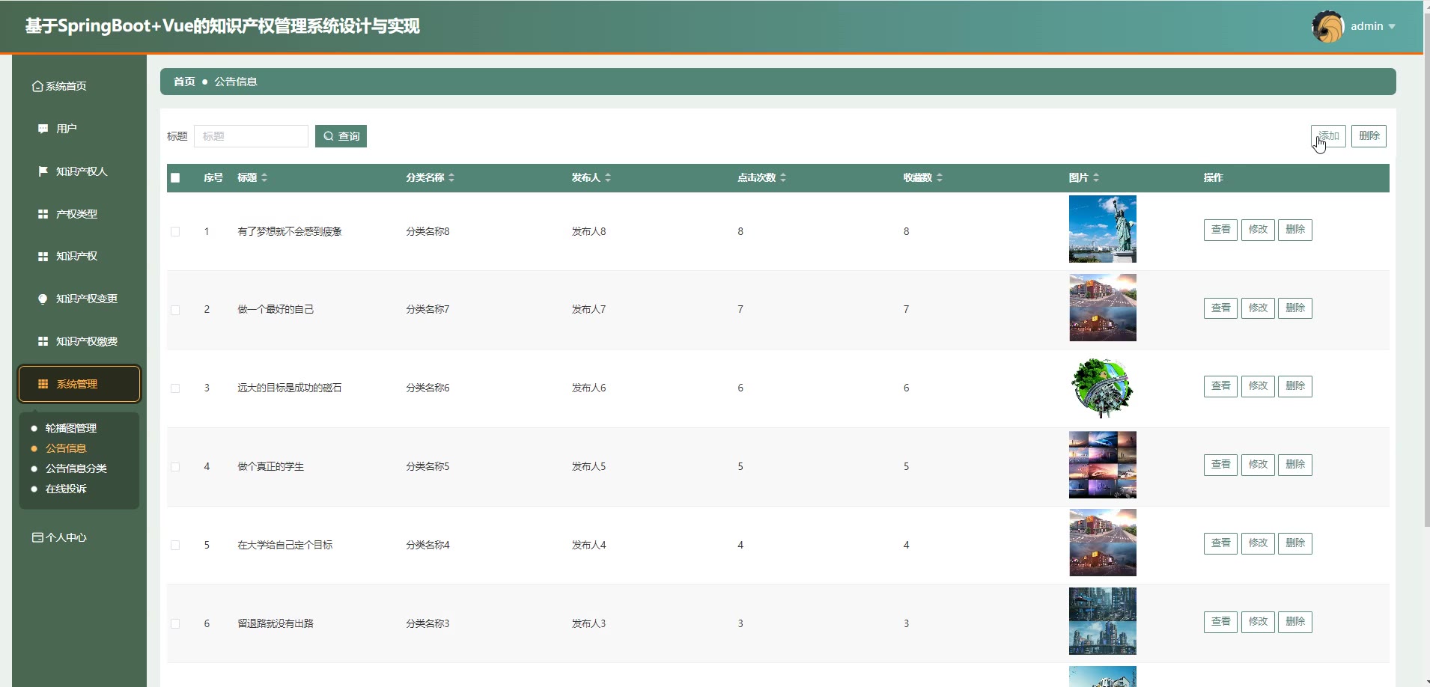Viewport: 1430px width, 687px height.
Task: Check the row 2 checkbox for 做一个最好的自己
Action: pyautogui.click(x=175, y=310)
